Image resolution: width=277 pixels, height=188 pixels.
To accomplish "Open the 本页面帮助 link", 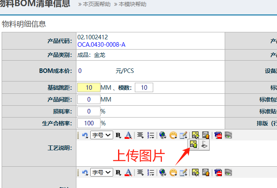I will coord(96,5).
